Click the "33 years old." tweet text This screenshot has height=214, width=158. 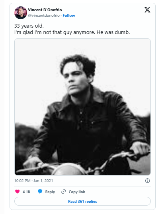pyautogui.click(x=29, y=26)
